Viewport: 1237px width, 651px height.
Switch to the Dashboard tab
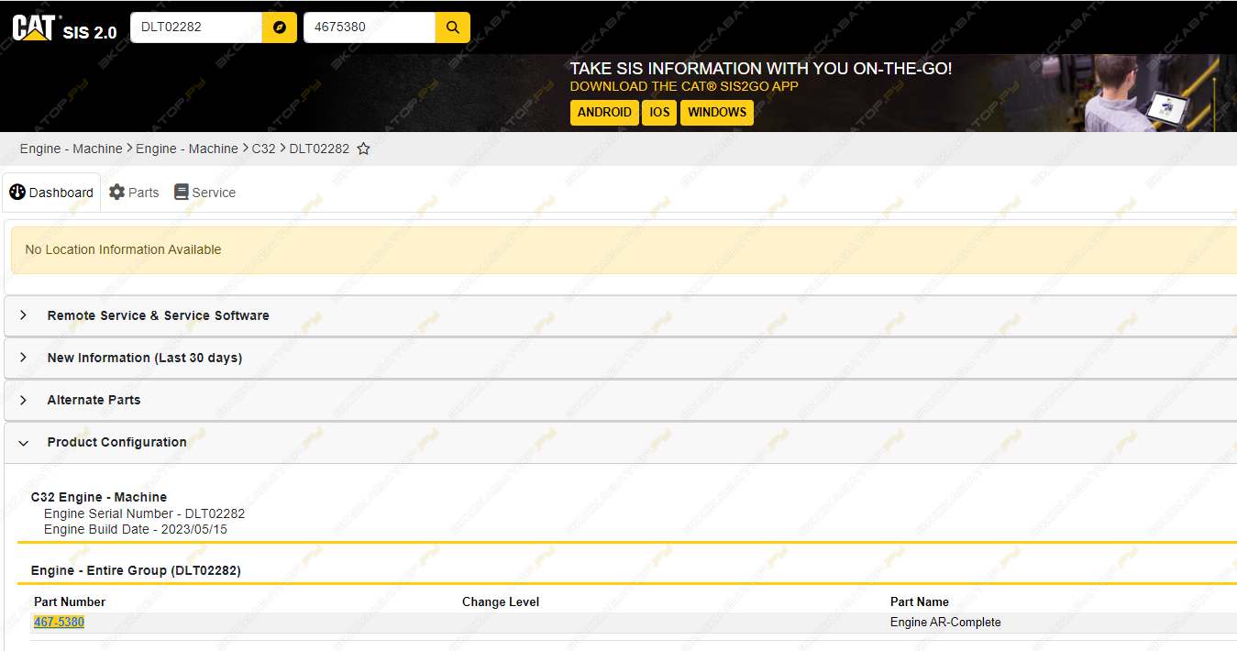(x=51, y=193)
